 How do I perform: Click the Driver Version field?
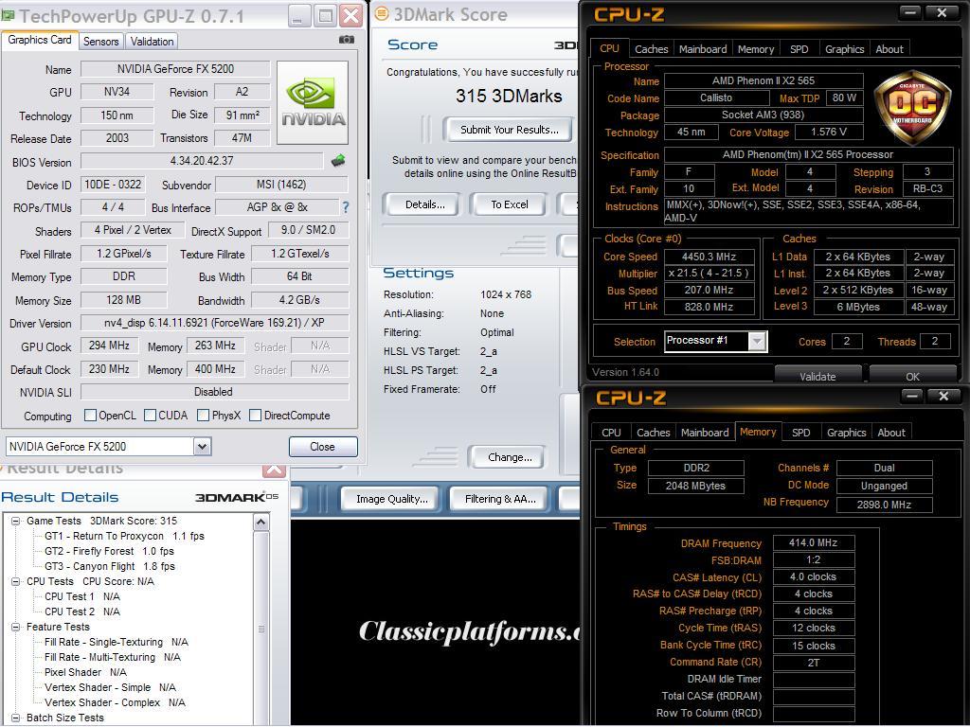click(x=215, y=323)
